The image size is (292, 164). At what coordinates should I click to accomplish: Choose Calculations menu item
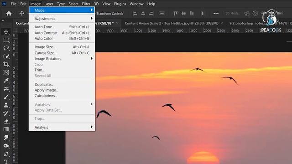(x=62, y=96)
